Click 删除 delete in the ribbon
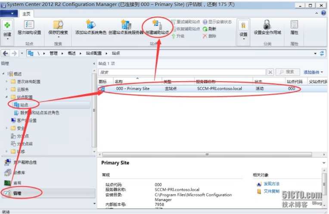 (210, 36)
